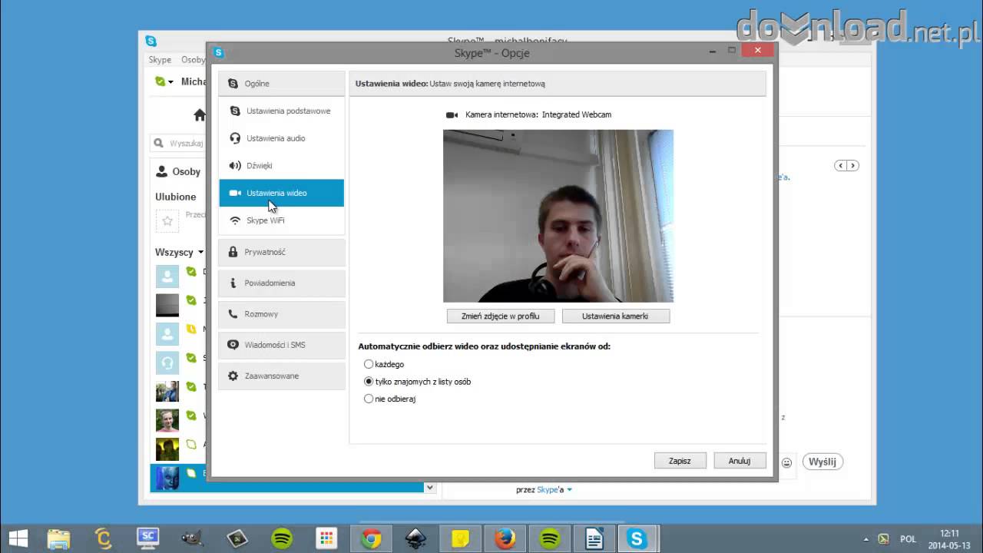Select the highlighted blue-faced avatar contact

click(167, 478)
